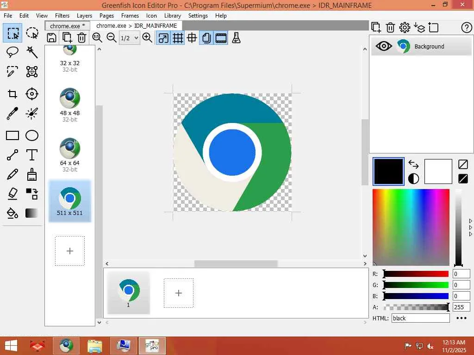Select the retouch sparkle tool

pos(32,114)
